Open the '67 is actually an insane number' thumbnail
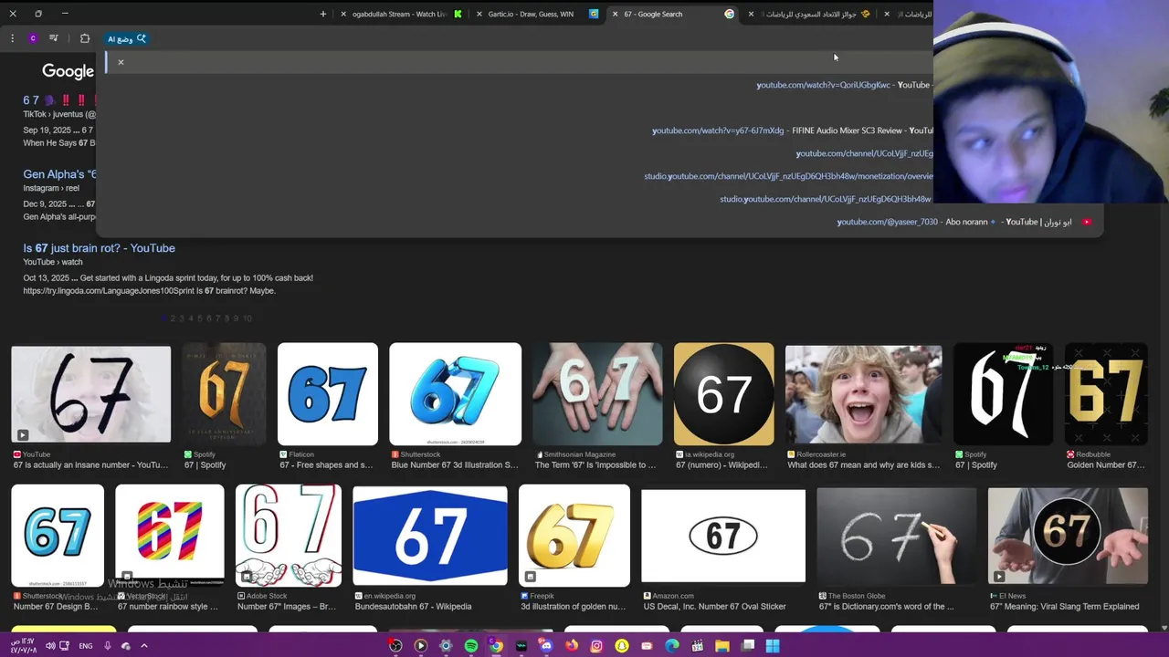This screenshot has width=1169, height=657. 90,394
